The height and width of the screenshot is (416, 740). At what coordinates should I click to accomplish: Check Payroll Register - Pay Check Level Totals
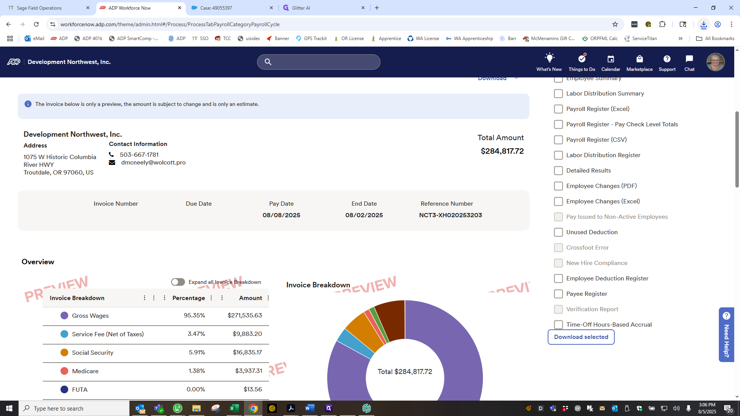(x=558, y=124)
